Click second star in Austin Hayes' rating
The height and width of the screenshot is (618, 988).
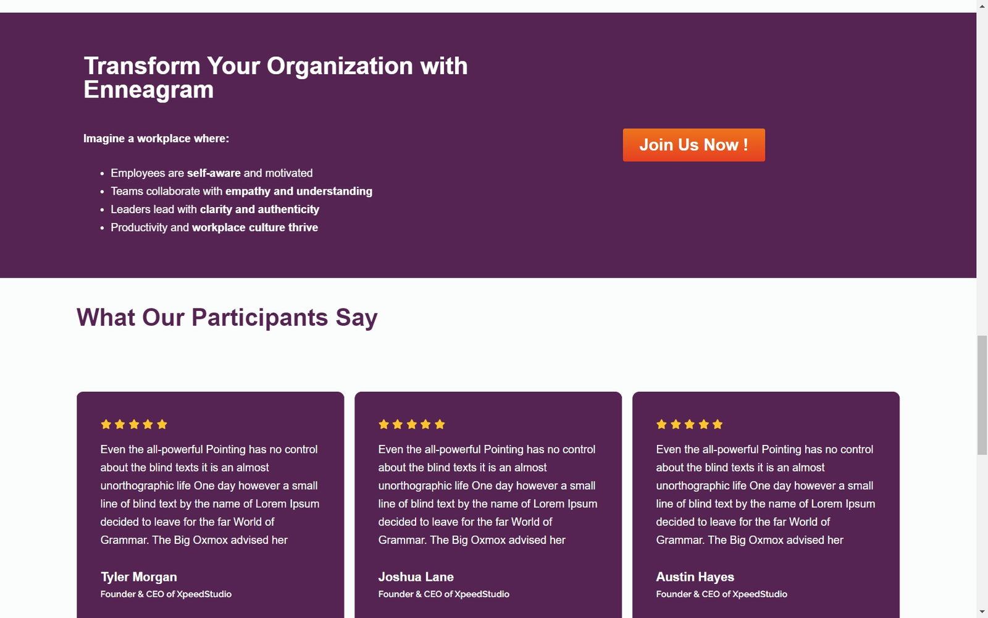tap(676, 425)
